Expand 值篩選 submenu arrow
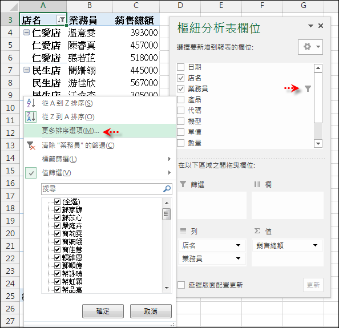Image resolution: width=339 pixels, height=328 pixels. [x=169, y=173]
